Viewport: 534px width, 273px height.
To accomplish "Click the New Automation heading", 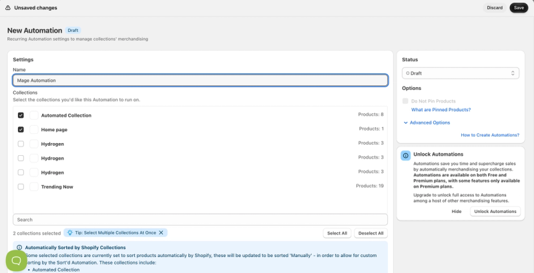I will tap(35, 30).
